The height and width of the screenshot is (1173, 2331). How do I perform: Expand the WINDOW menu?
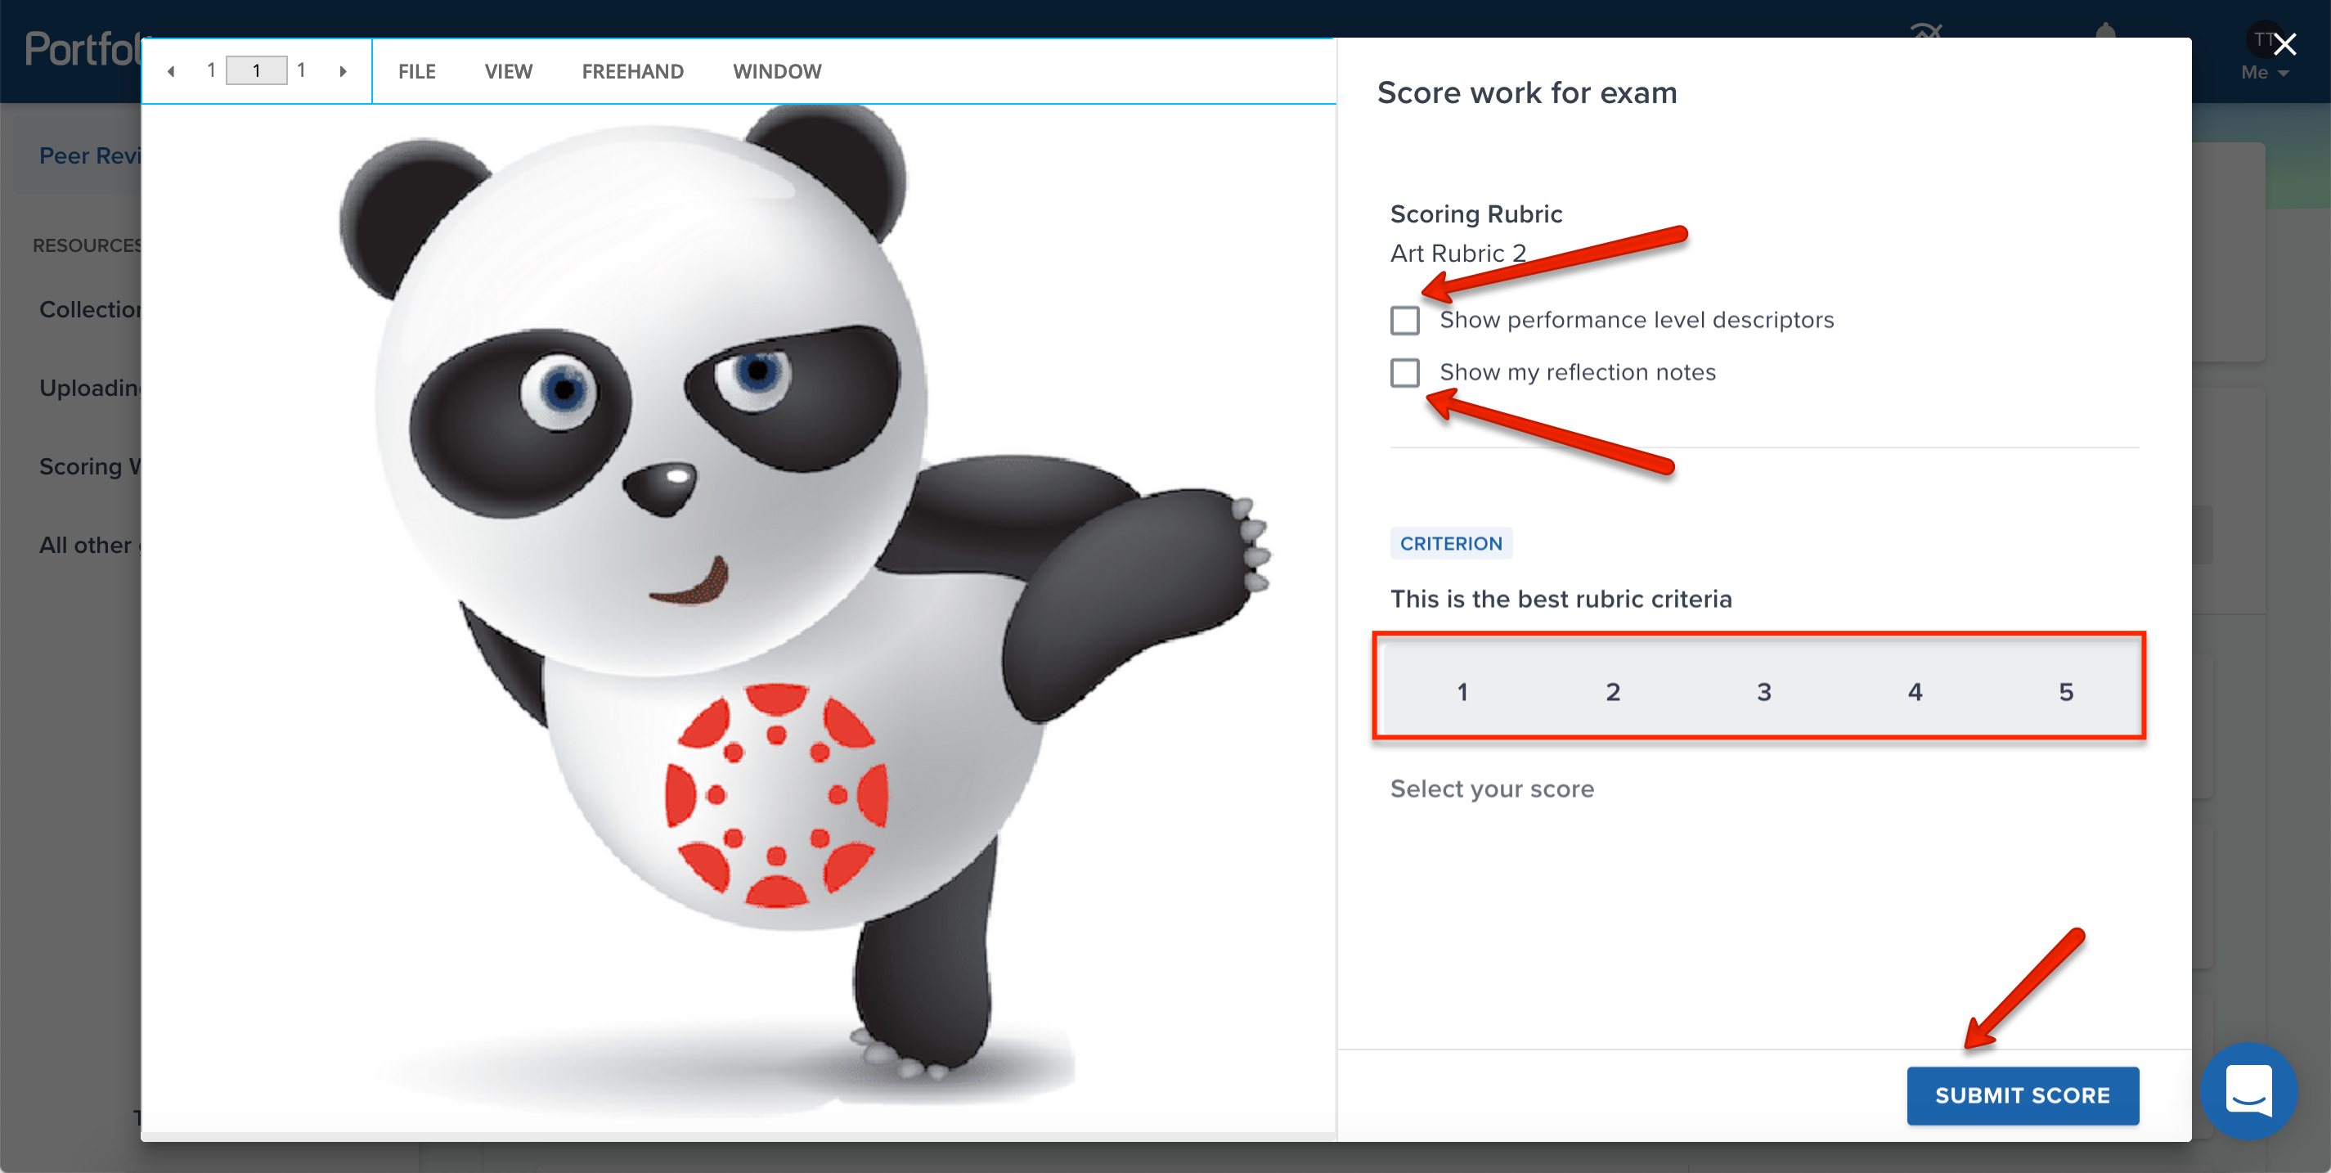(777, 71)
